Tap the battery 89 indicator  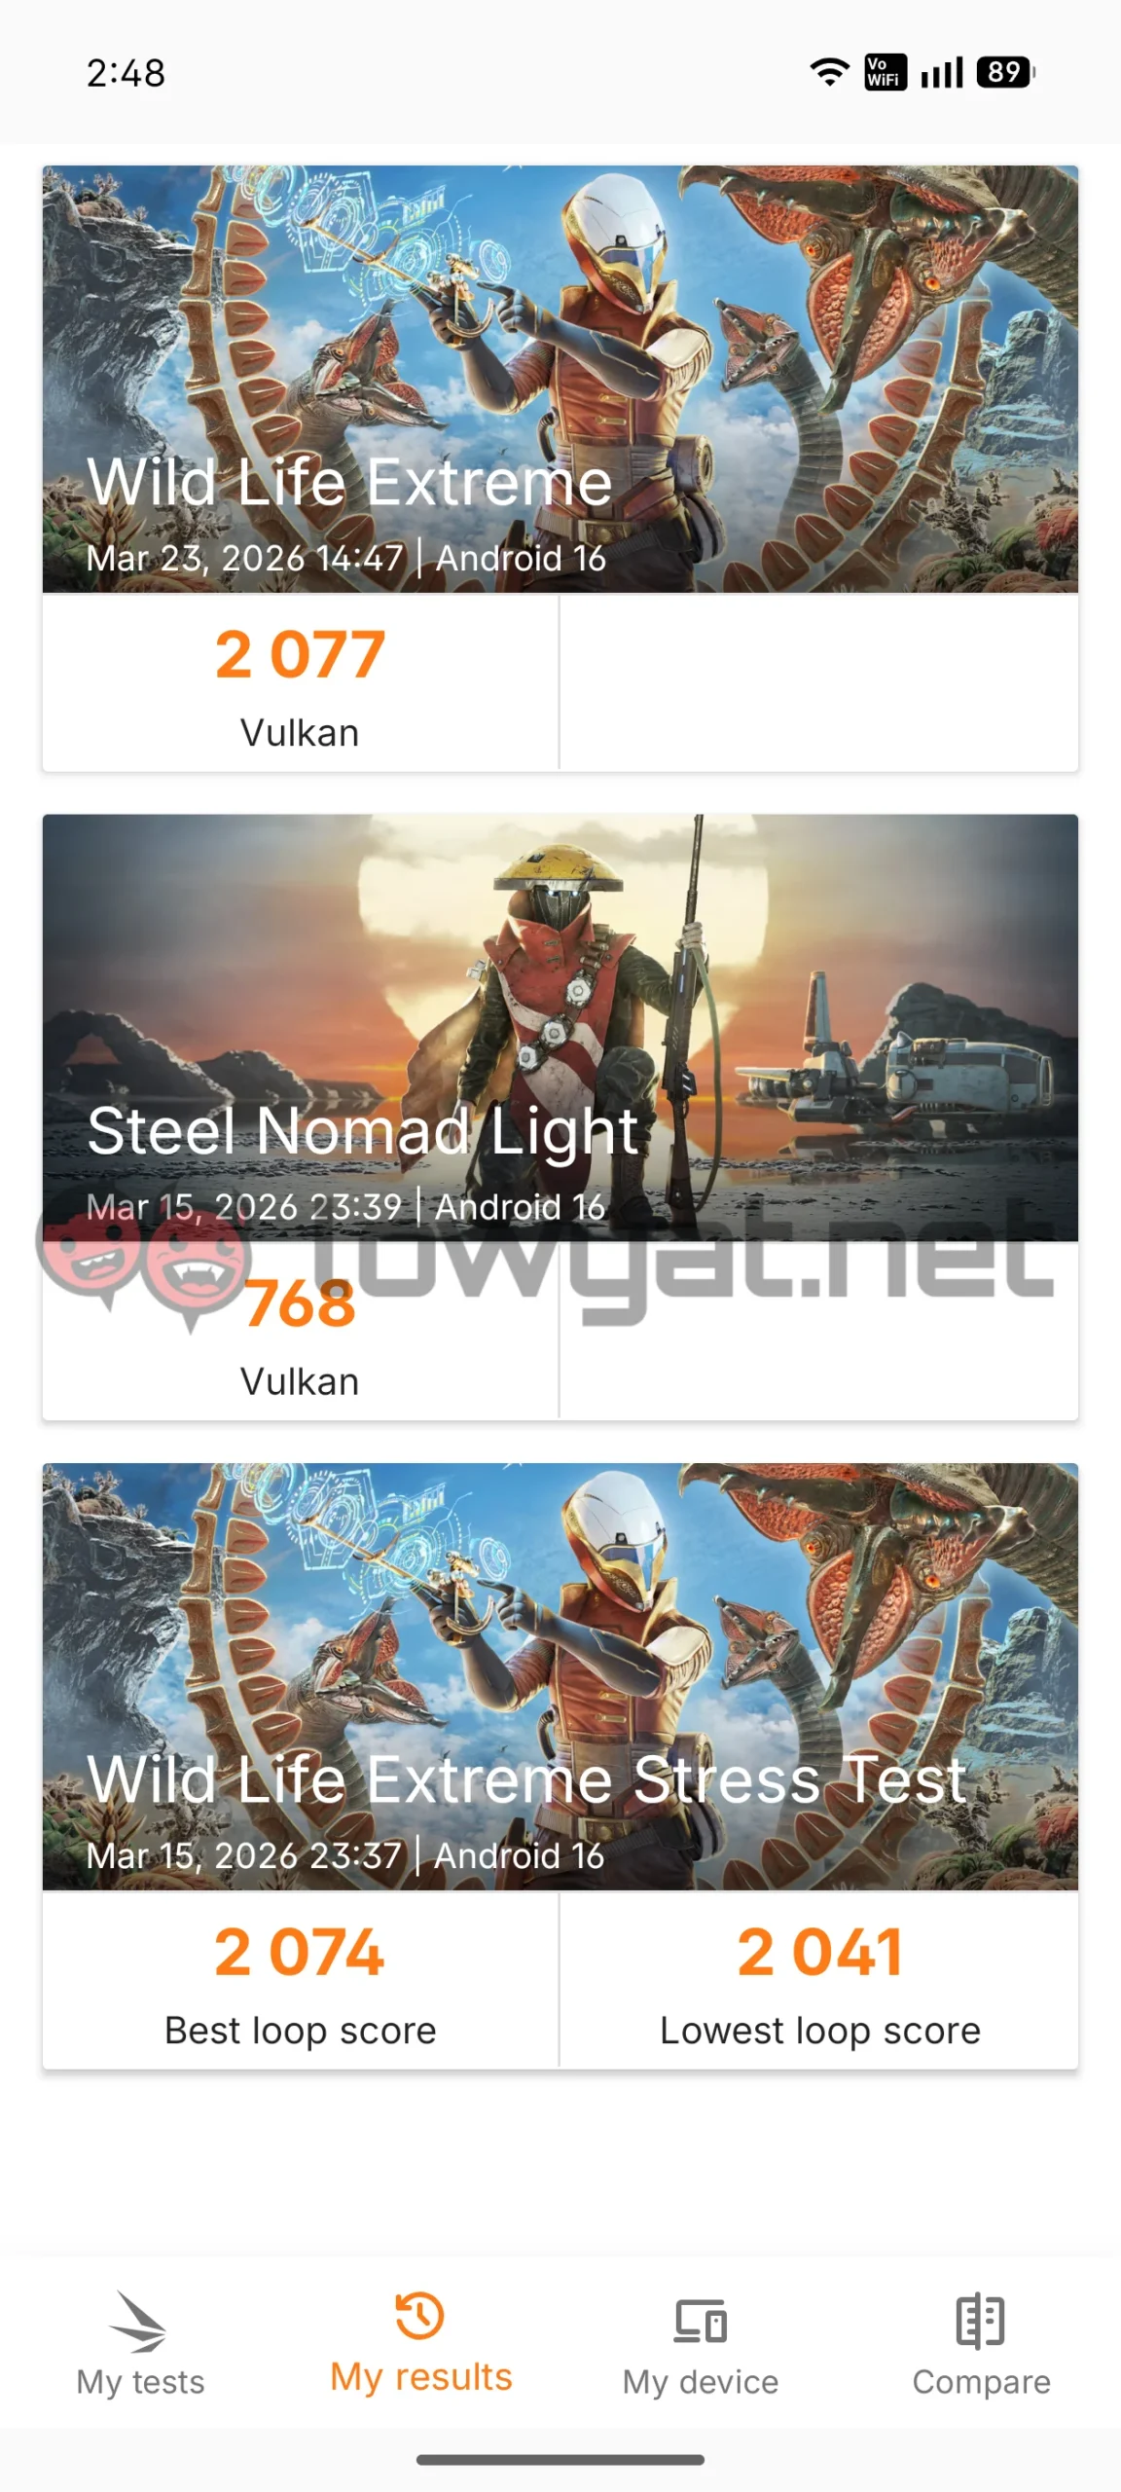click(1006, 72)
